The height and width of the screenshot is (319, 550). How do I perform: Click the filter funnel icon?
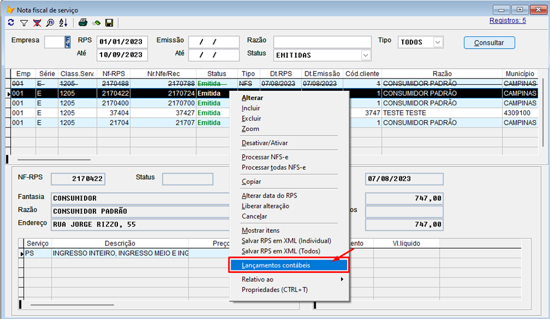click(x=24, y=23)
